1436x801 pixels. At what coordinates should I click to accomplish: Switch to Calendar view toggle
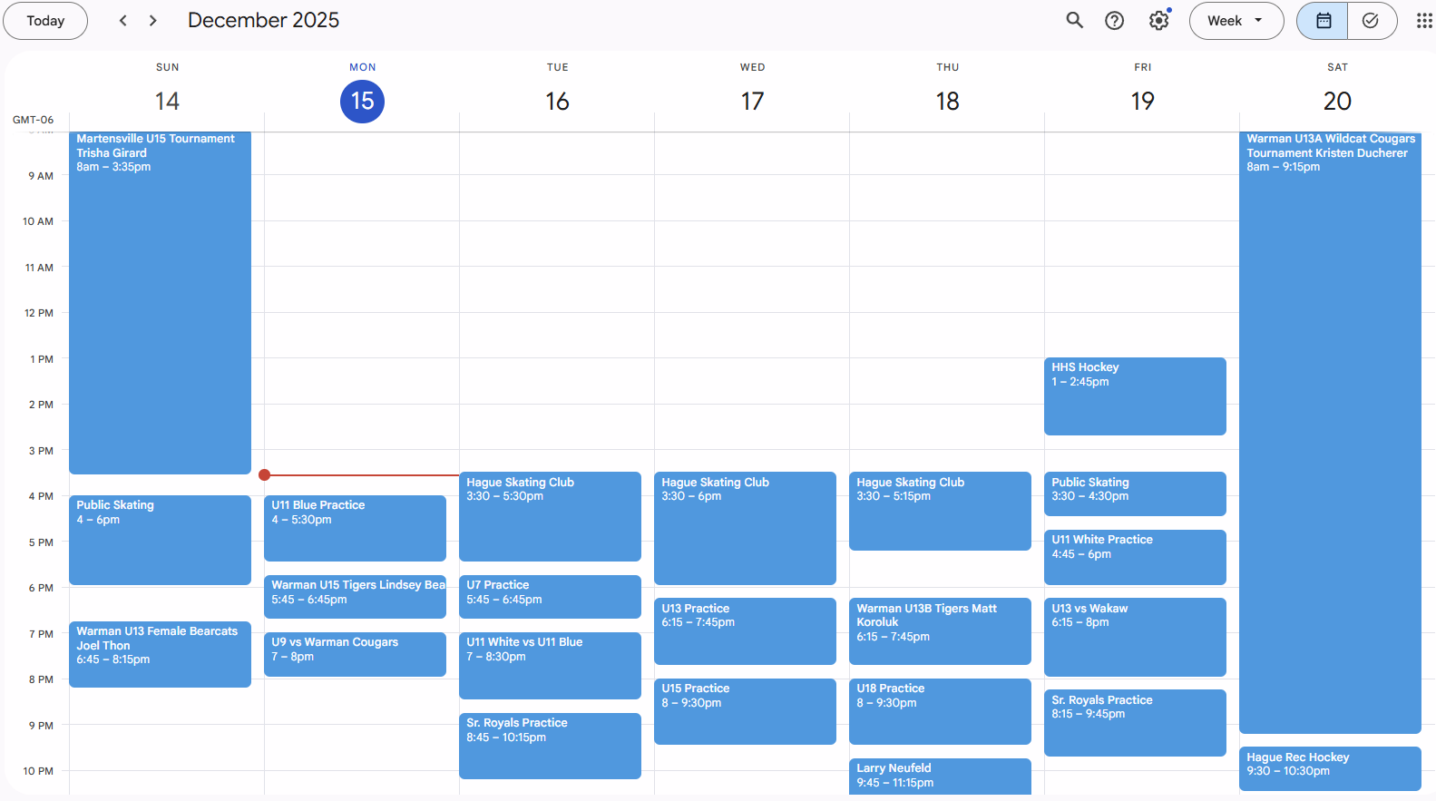pyautogui.click(x=1324, y=21)
